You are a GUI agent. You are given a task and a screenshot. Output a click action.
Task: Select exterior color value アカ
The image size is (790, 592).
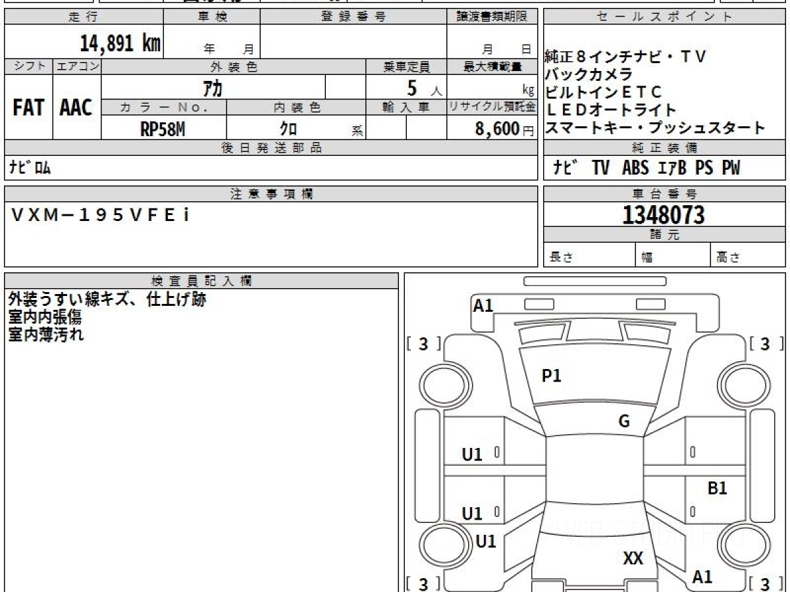click(213, 87)
